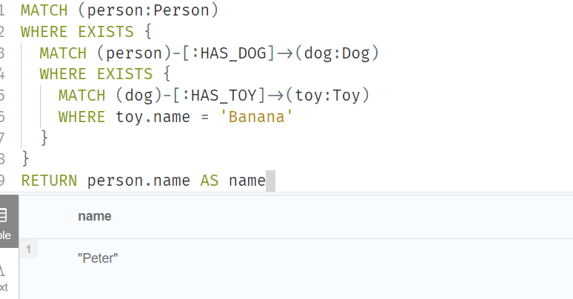Switch to the Table result view
Image resolution: width=573 pixels, height=299 pixels.
pyautogui.click(x=8, y=221)
